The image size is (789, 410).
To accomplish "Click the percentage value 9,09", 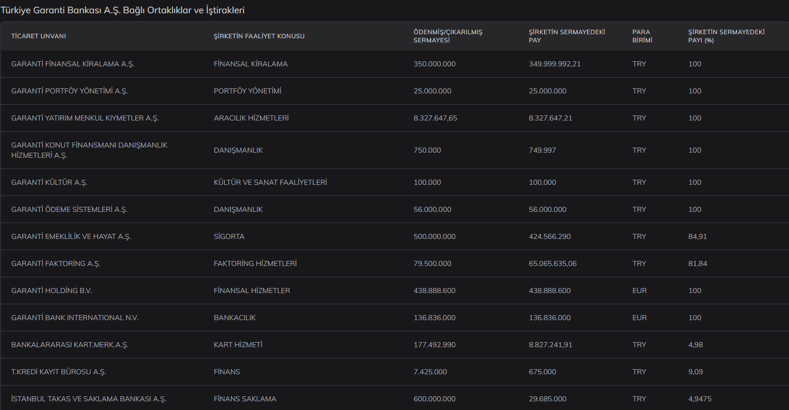I will tap(696, 372).
